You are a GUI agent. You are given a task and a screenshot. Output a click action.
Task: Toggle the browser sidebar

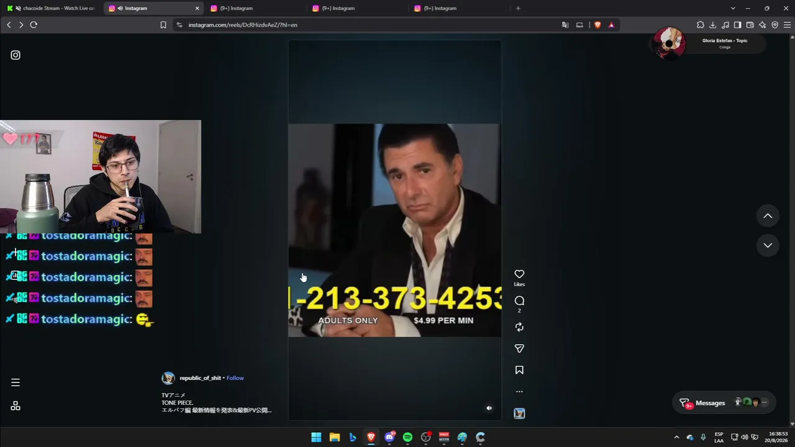738,25
